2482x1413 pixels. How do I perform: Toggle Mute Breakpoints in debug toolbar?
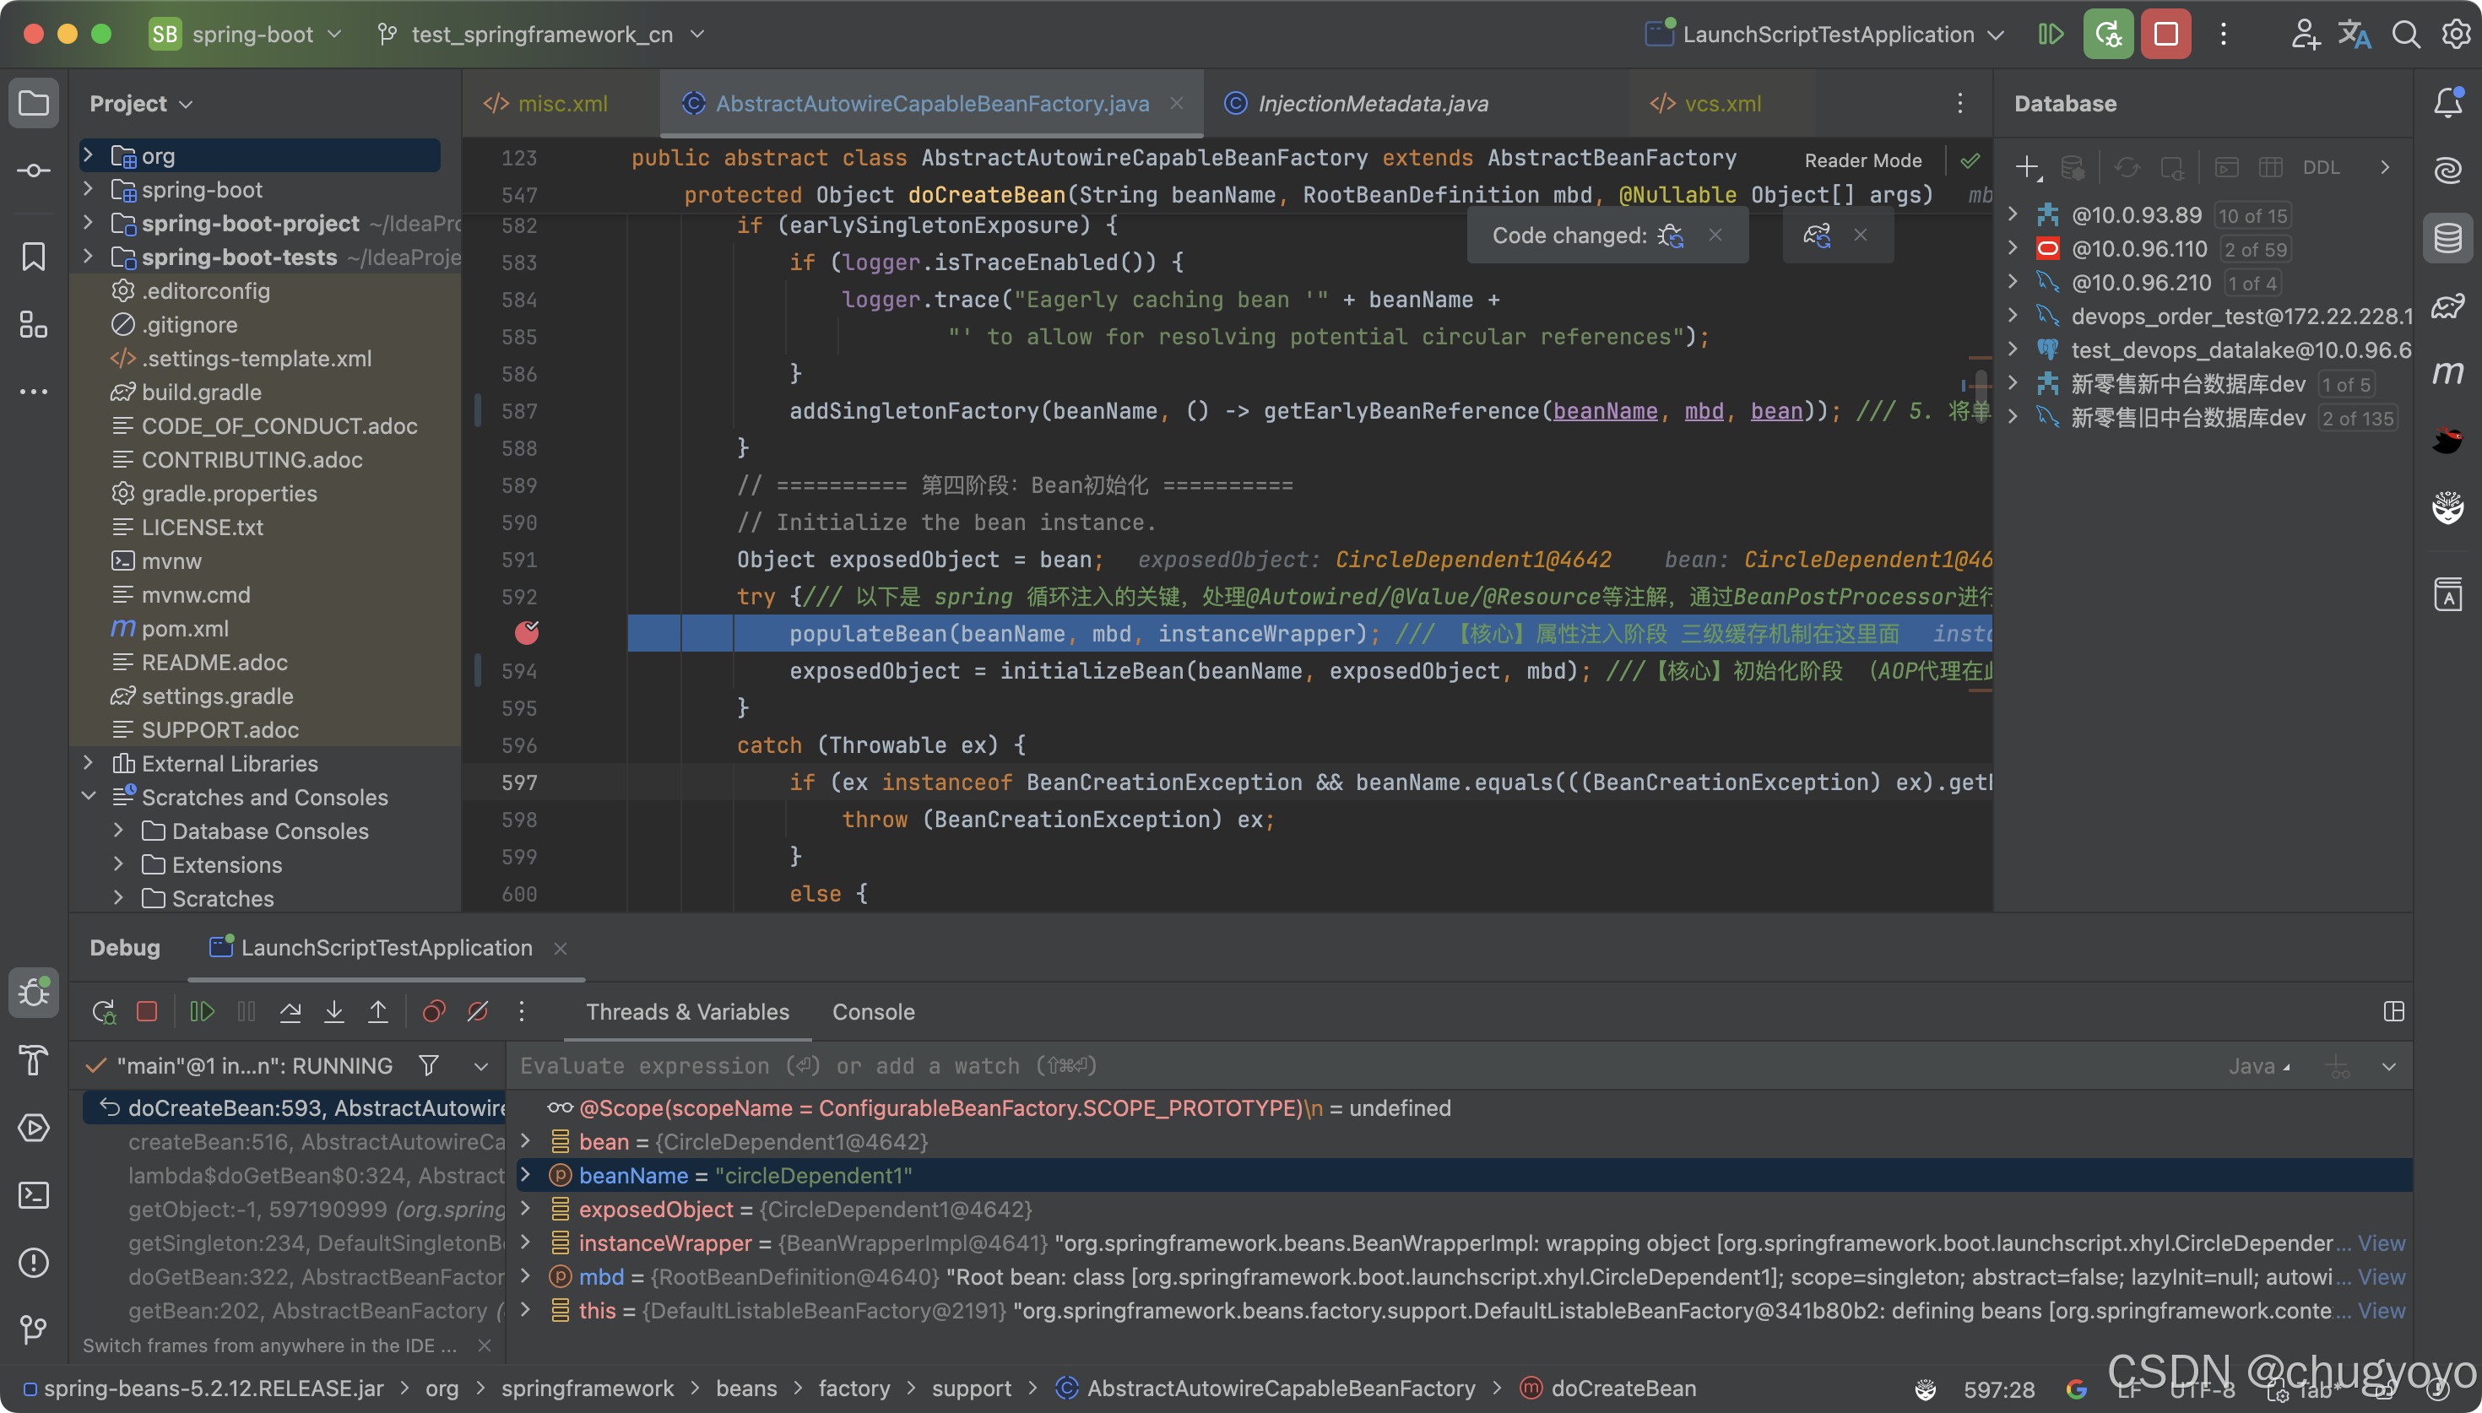point(477,1011)
